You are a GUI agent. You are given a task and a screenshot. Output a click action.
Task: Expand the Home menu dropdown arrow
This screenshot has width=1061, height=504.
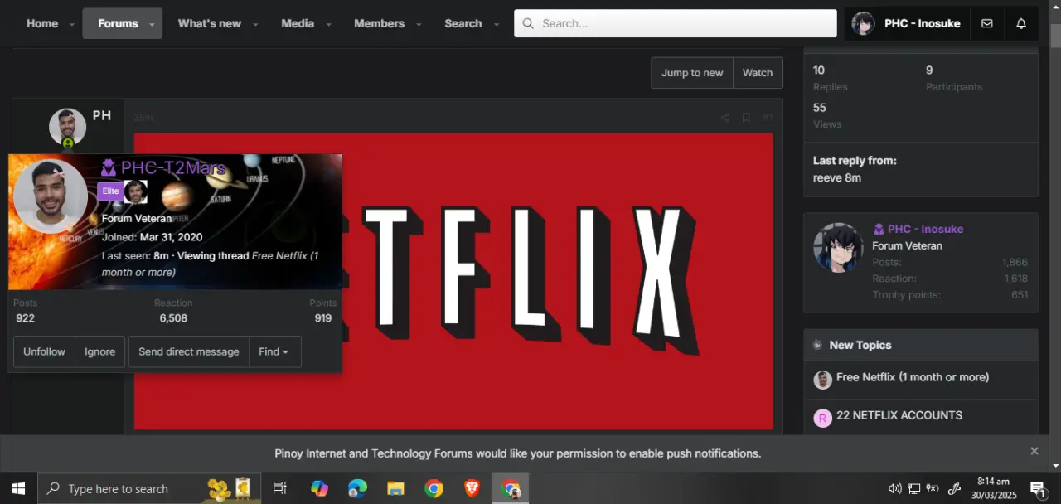click(72, 25)
